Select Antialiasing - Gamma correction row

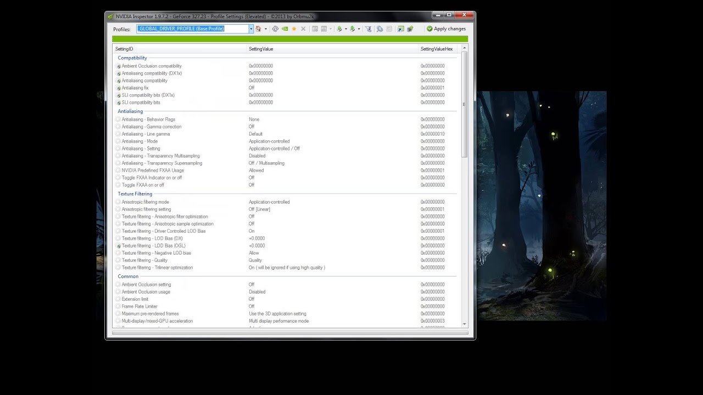pos(286,127)
